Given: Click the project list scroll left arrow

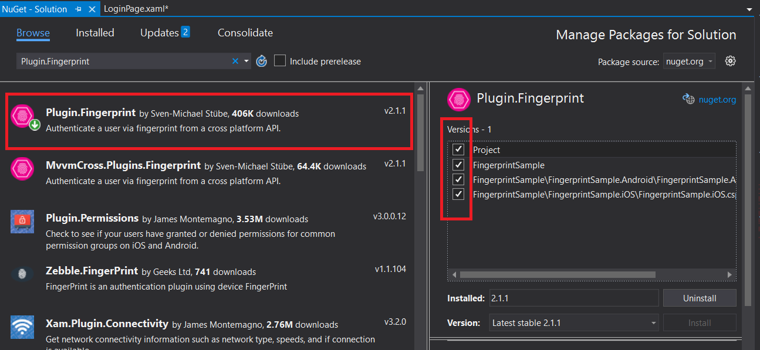Looking at the screenshot, I should 453,274.
